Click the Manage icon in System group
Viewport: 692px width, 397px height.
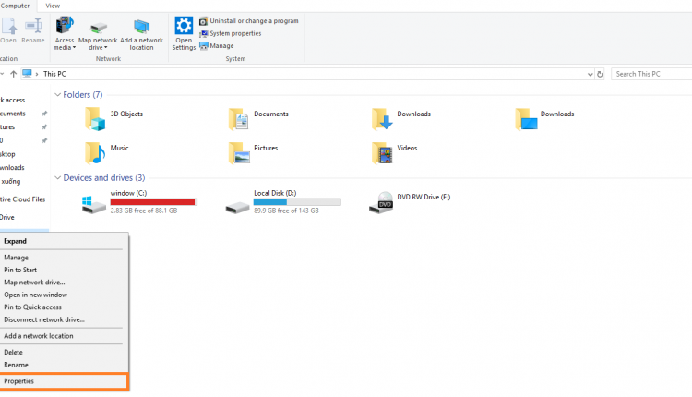pos(203,46)
